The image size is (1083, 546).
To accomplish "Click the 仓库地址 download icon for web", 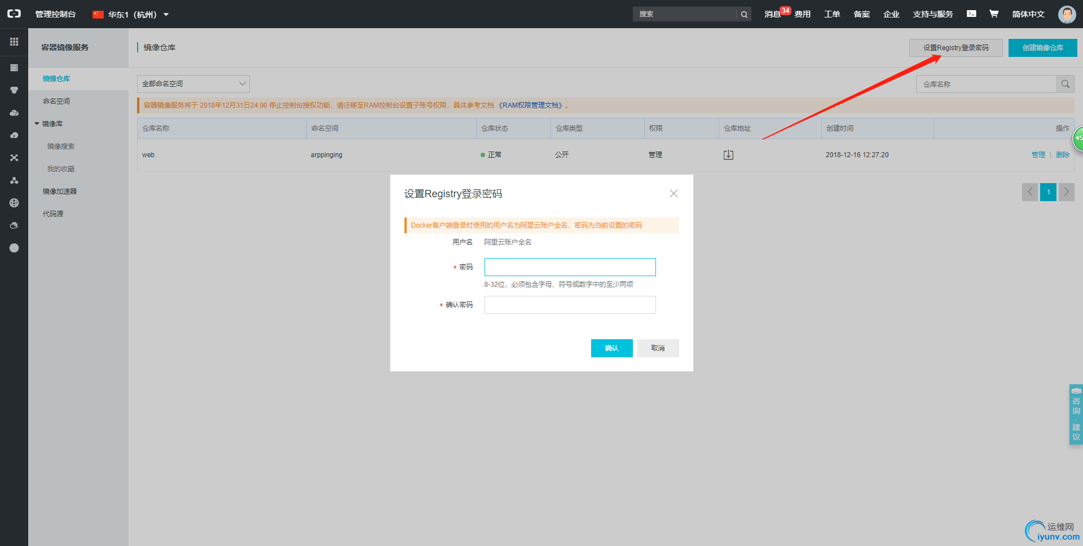I will (728, 155).
